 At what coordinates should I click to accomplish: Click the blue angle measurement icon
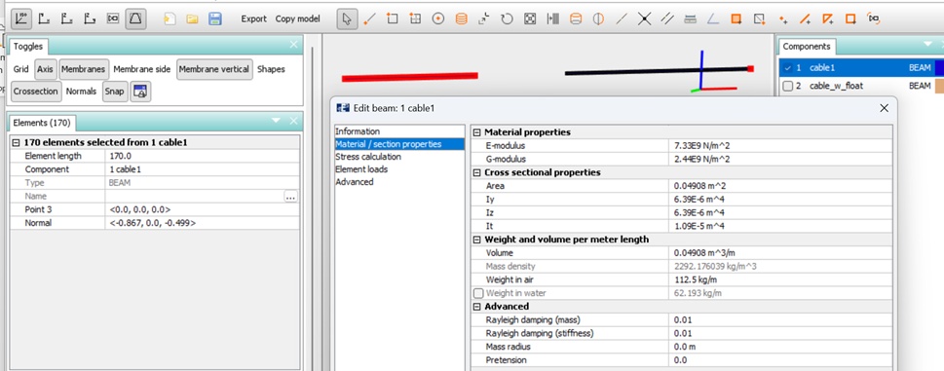coord(713,19)
